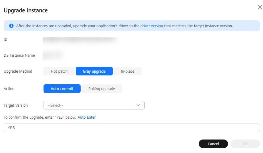Set action to Auto-commit
The image size is (263, 153).
pyautogui.click(x=62, y=89)
